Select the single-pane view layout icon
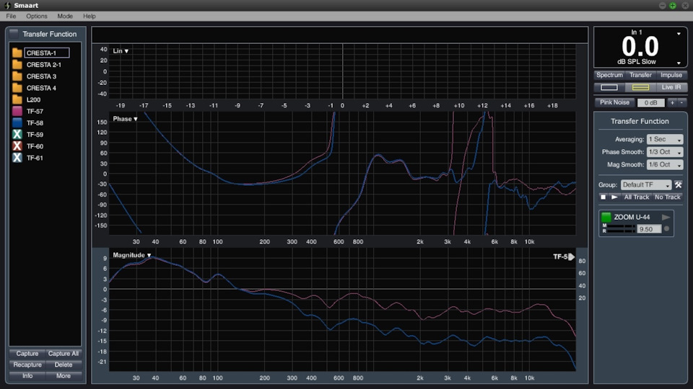693x389 pixels. click(x=609, y=87)
